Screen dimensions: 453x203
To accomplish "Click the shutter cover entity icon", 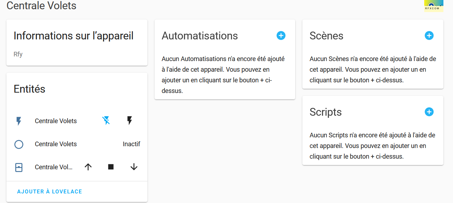I will click(19, 167).
